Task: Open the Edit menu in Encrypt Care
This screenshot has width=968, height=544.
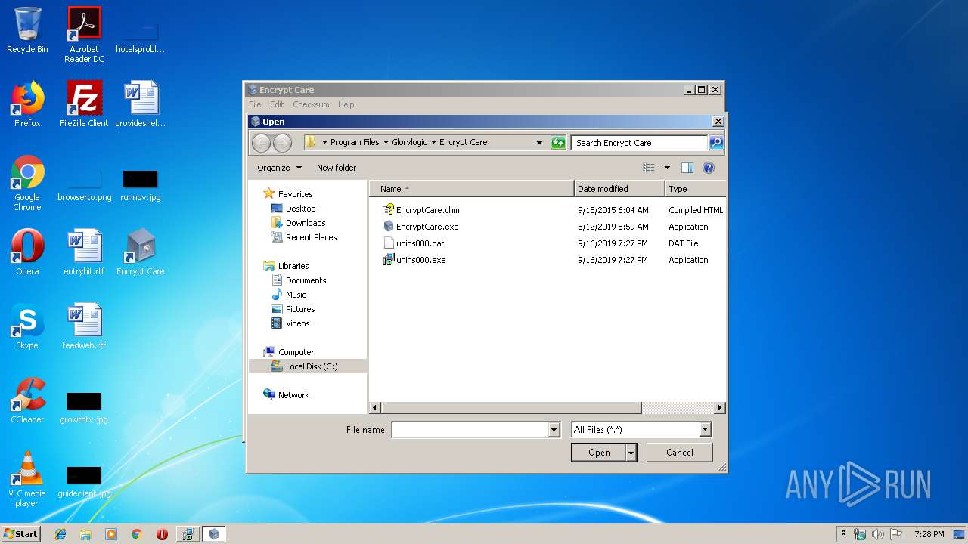Action: (x=277, y=104)
